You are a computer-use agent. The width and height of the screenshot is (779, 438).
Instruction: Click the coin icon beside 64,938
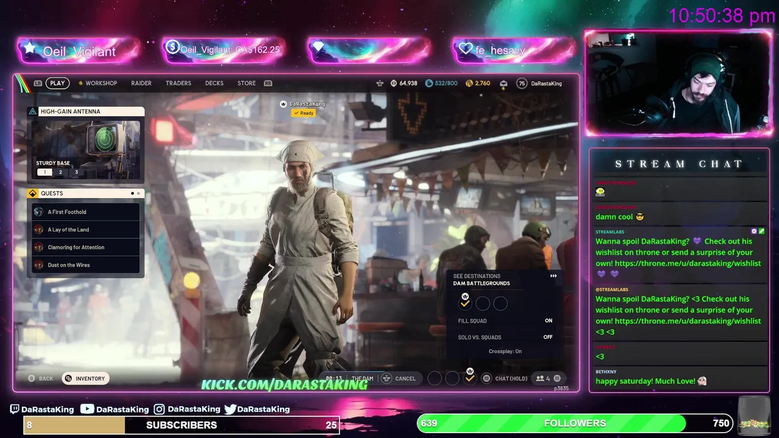pos(394,83)
